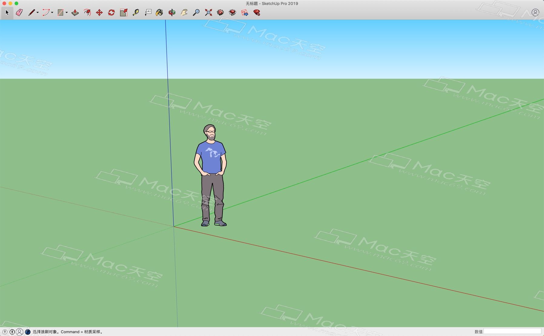This screenshot has height=336, width=544.
Task: Choose the Text label tool
Action: pyautogui.click(x=148, y=12)
